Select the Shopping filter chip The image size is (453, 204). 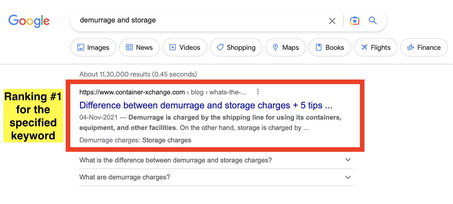[236, 48]
